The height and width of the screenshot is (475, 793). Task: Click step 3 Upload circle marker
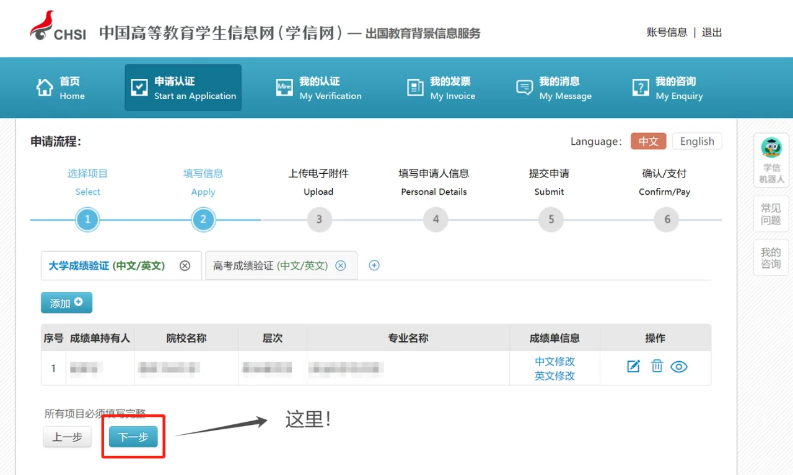319,220
